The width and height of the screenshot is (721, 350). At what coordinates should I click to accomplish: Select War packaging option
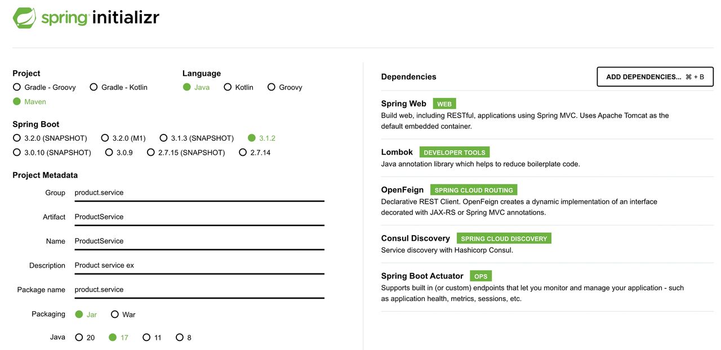click(115, 315)
